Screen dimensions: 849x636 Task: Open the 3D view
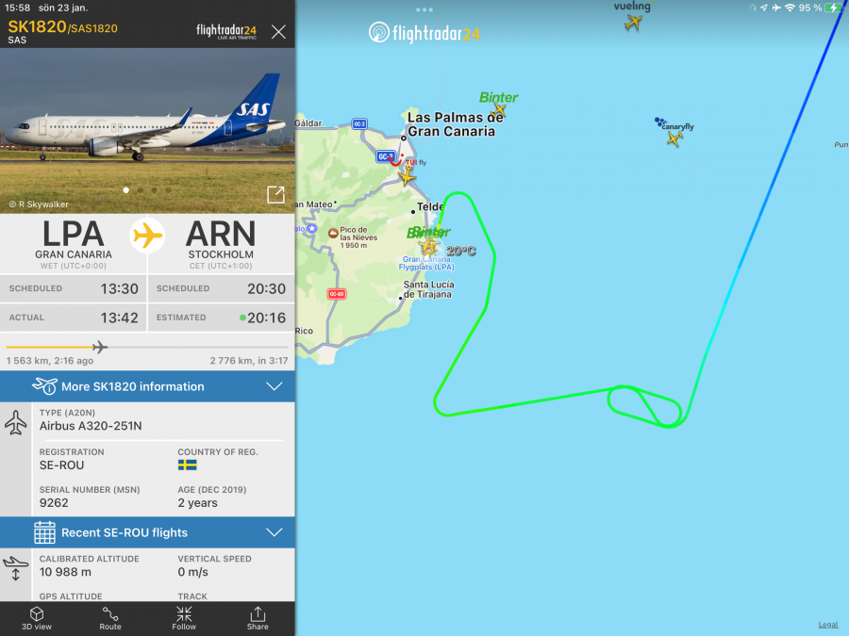(36, 618)
